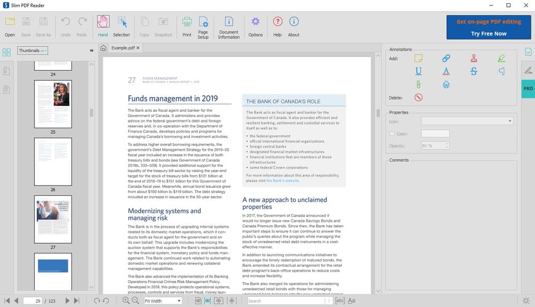Click the underline annotation icon
This screenshot has width=535, height=307.
(418, 71)
